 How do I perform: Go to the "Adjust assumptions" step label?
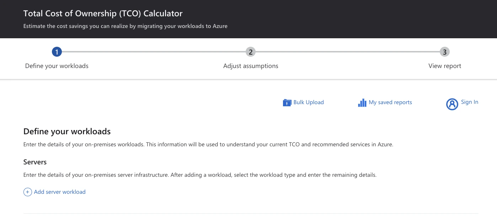[251, 66]
